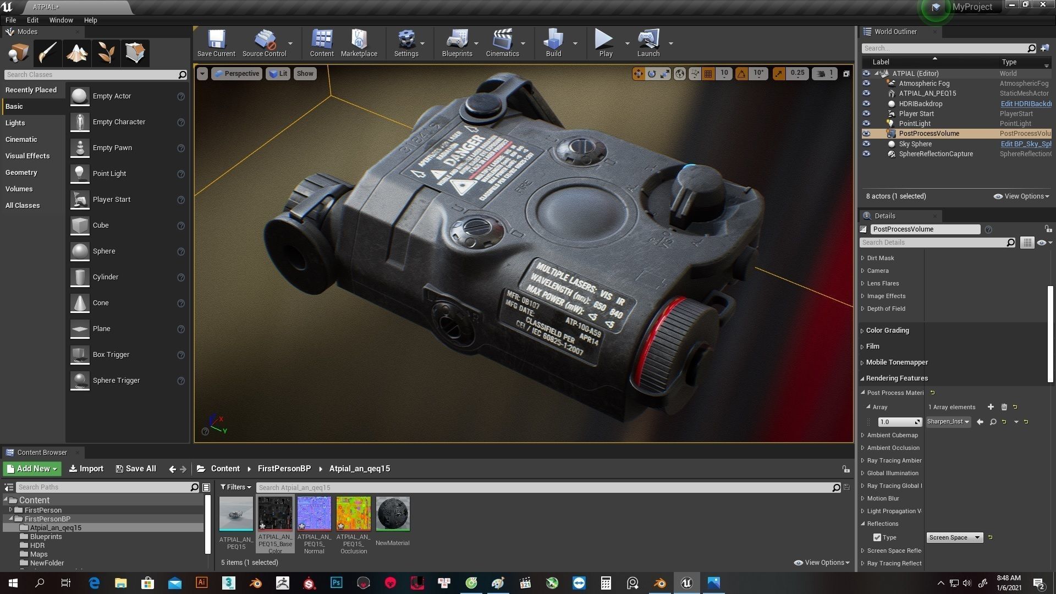The width and height of the screenshot is (1056, 594).
Task: Open Marketplace toolbar icon
Action: tap(359, 43)
